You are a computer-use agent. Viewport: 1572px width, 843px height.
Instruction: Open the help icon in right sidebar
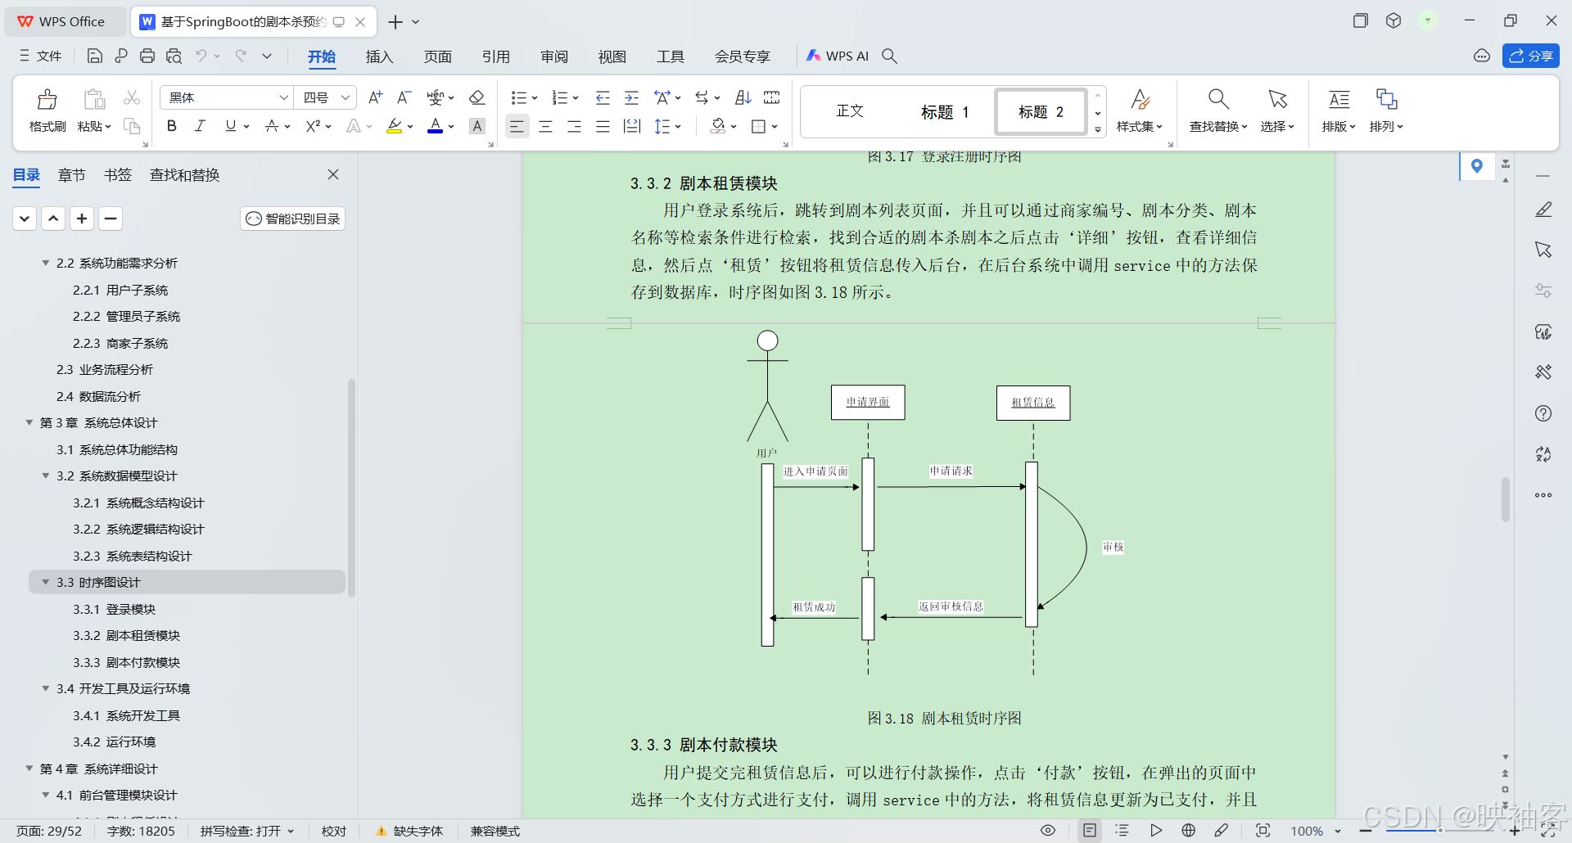[1544, 413]
